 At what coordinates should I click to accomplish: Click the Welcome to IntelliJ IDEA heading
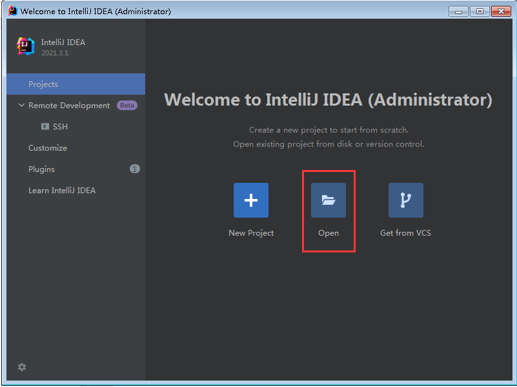coord(328,99)
